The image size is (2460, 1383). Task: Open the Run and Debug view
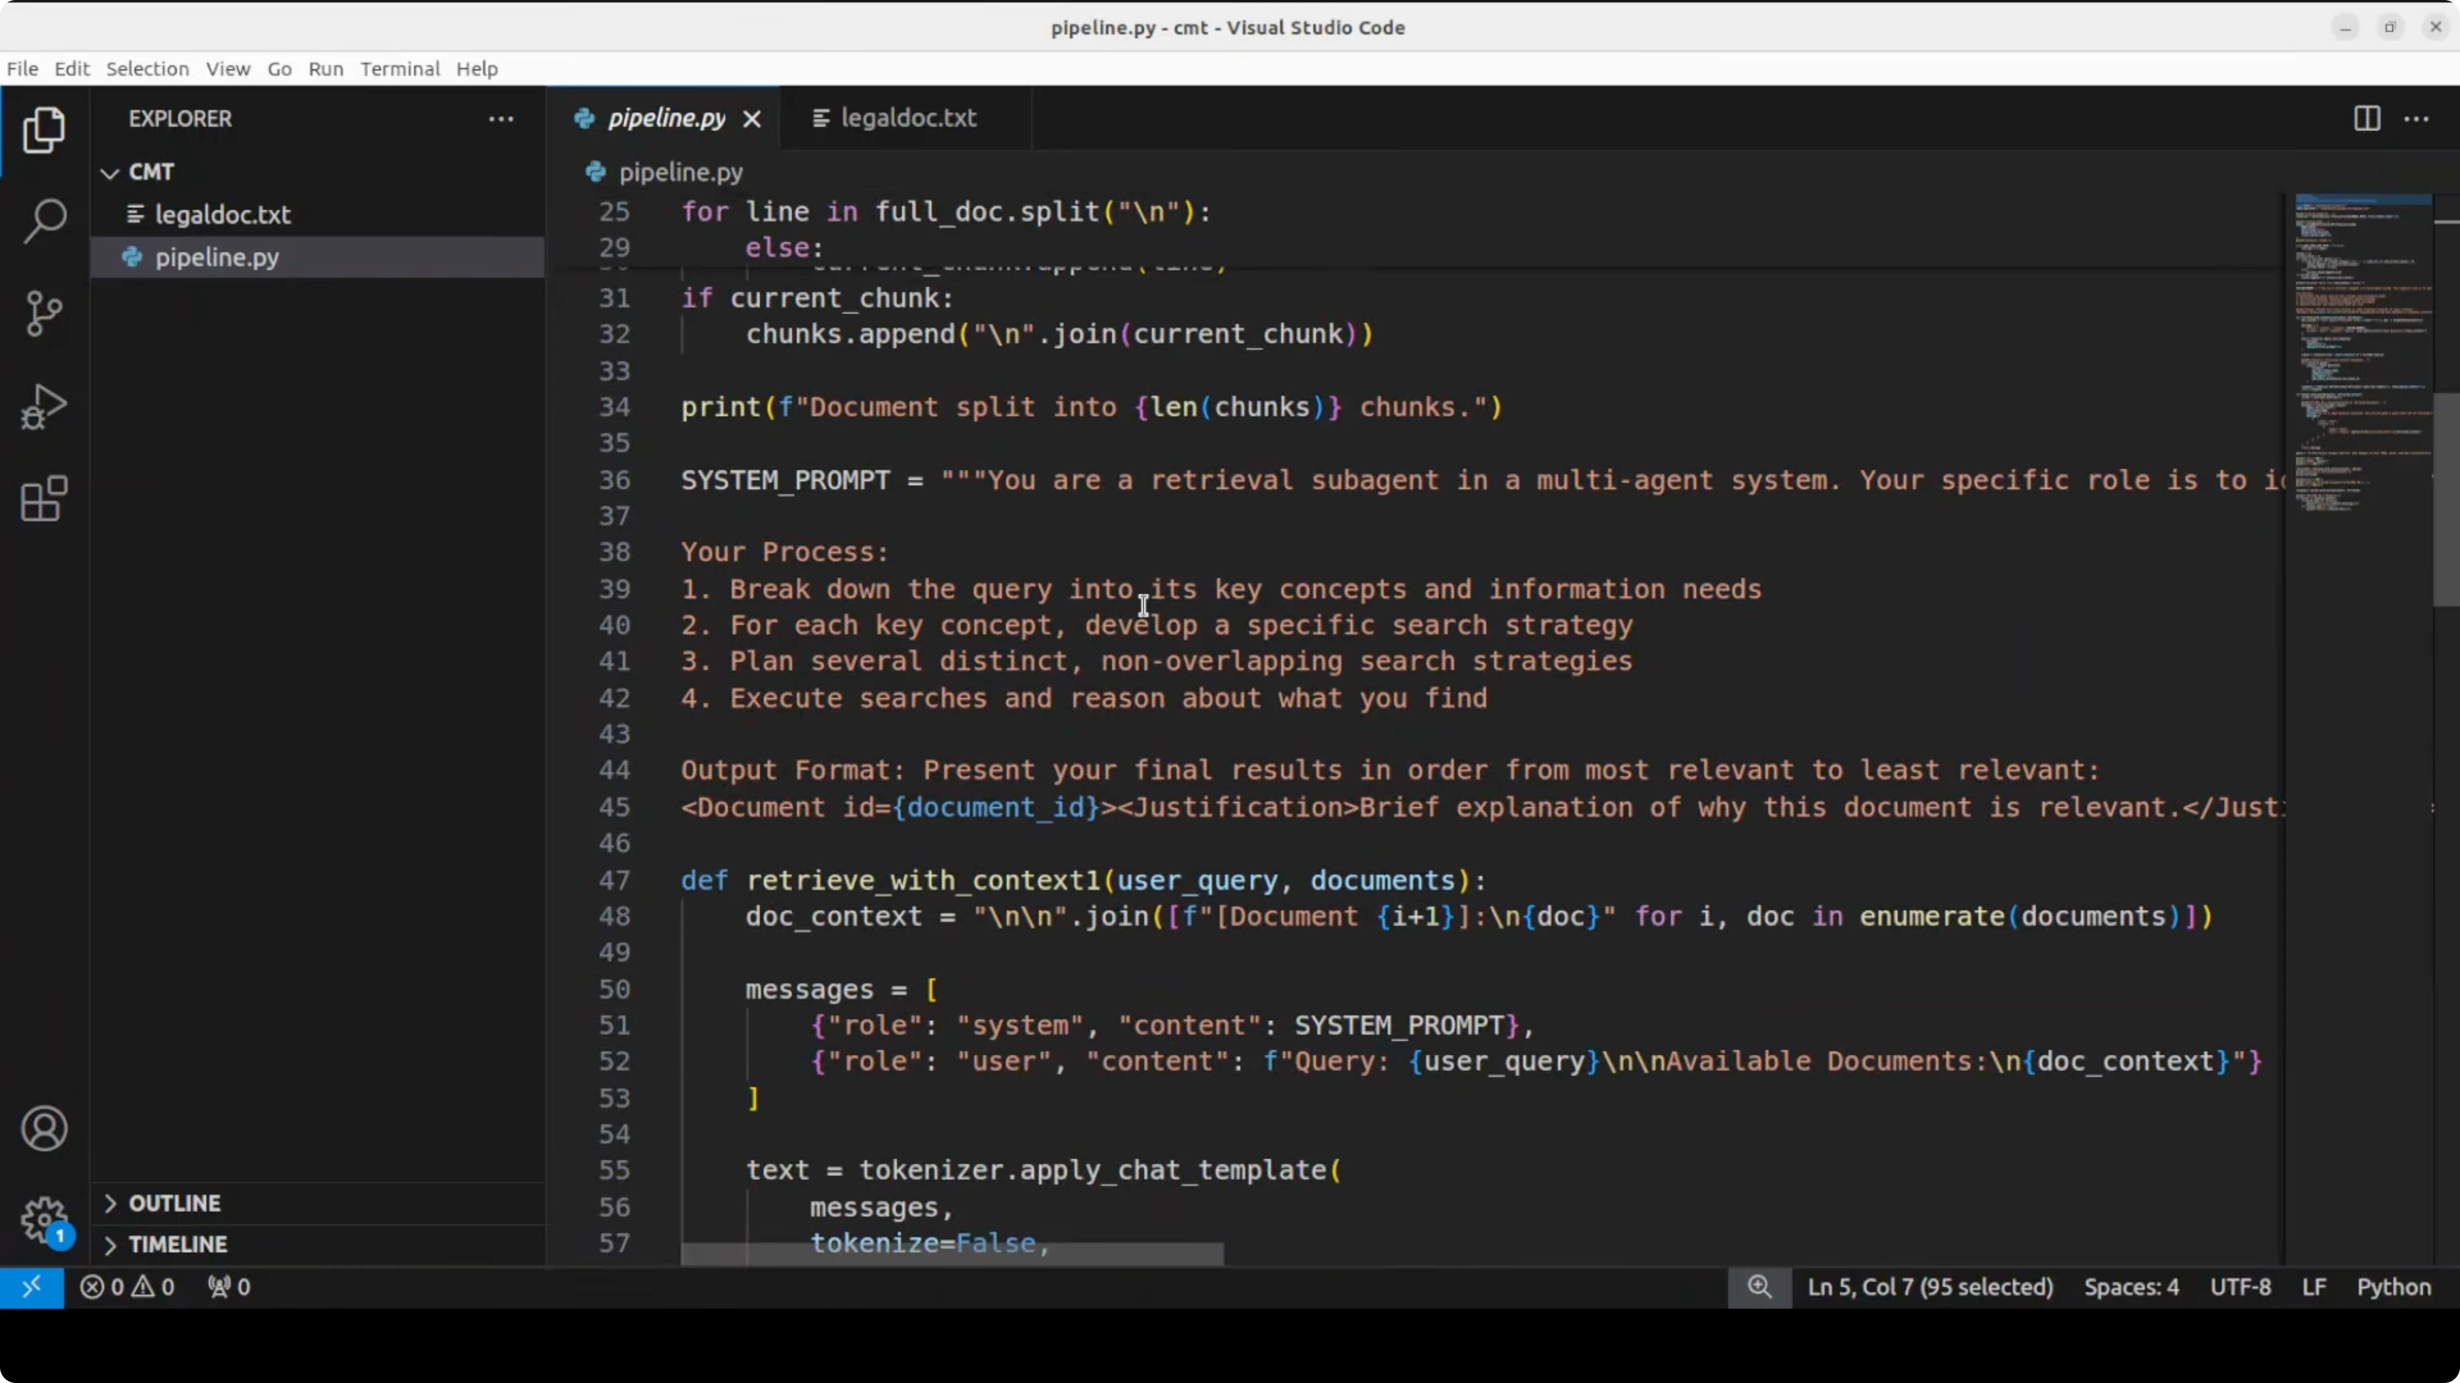(44, 408)
